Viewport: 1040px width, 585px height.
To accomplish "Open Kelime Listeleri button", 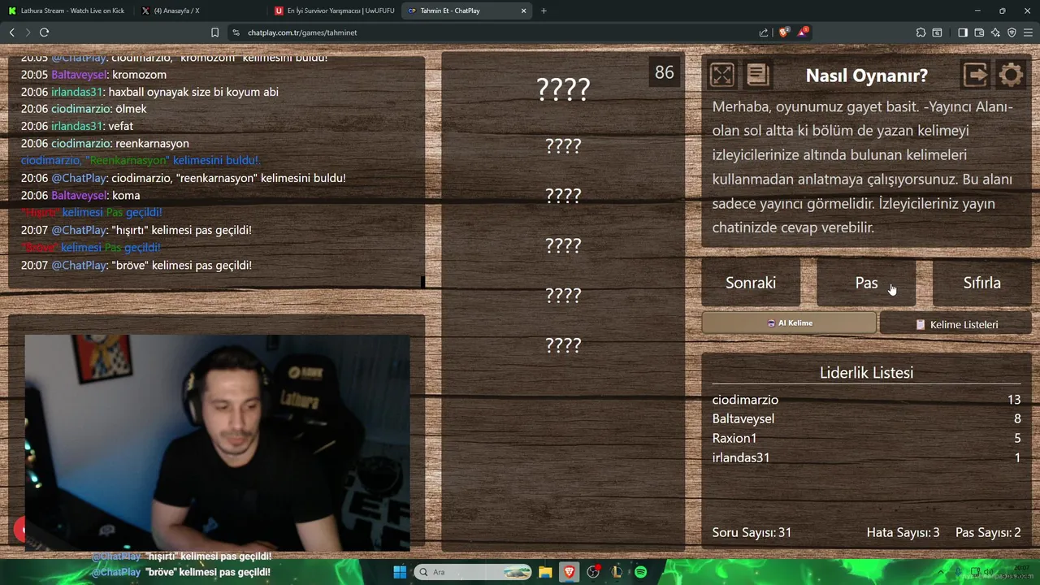I will point(955,324).
